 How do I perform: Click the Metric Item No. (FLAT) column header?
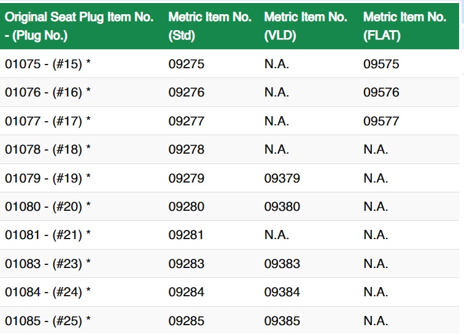(x=404, y=26)
